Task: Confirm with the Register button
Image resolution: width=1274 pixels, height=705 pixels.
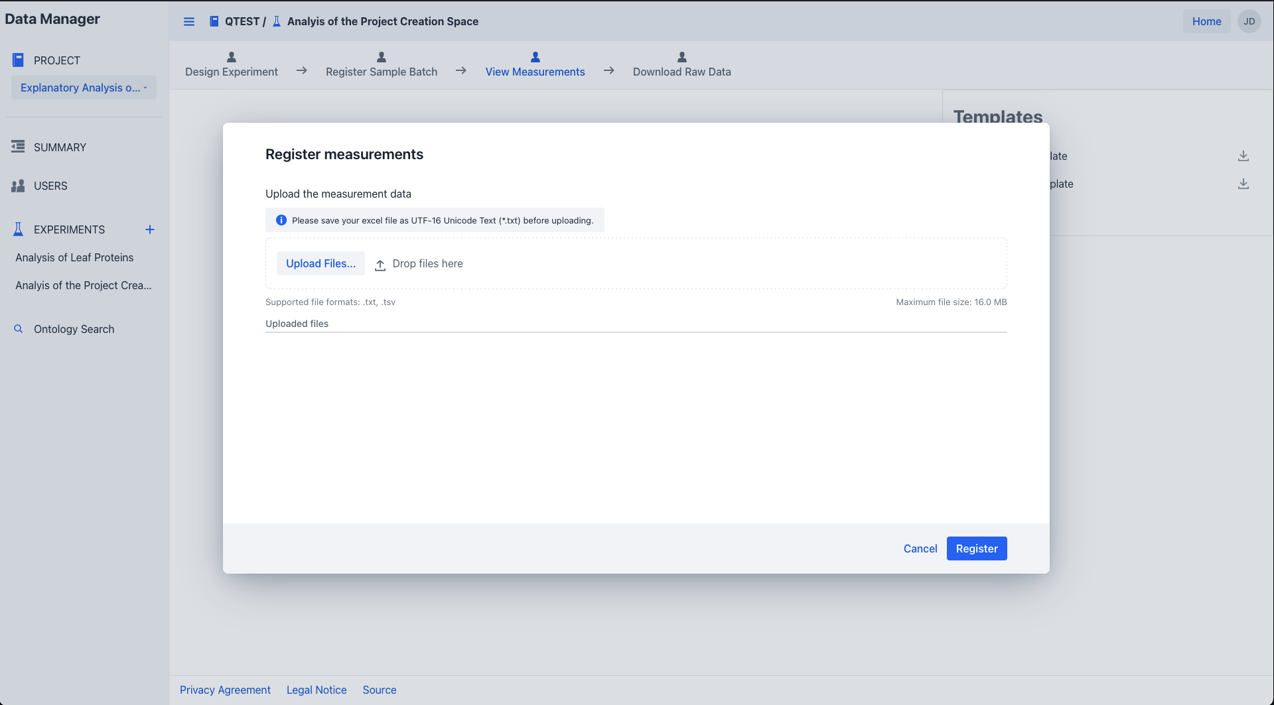Action: (x=976, y=548)
